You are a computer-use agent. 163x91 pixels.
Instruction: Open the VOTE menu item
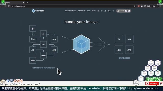[x=89, y=11]
